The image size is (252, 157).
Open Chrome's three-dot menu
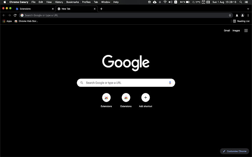[x=248, y=15]
